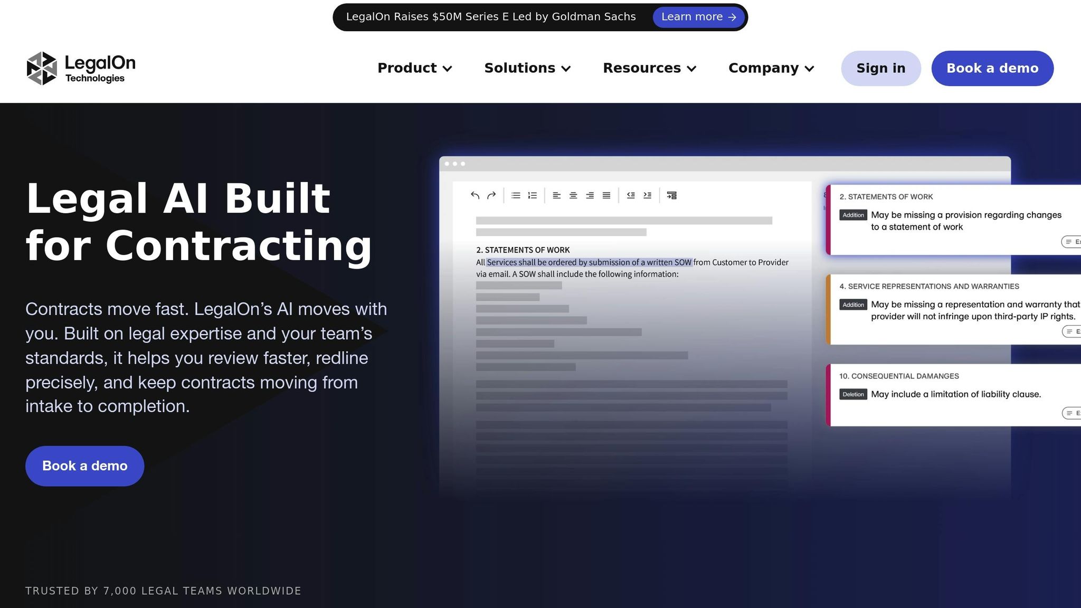Open the Solutions dropdown menu

(x=527, y=68)
